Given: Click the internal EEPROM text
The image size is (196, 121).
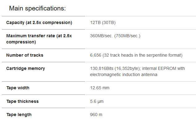Looking at the screenshot, I should point(159,69).
